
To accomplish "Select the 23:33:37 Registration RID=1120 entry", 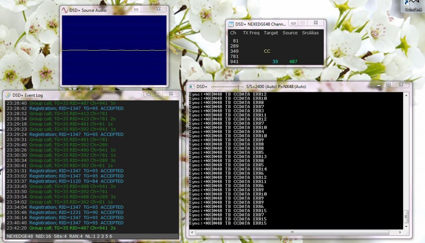I will coord(65,181).
